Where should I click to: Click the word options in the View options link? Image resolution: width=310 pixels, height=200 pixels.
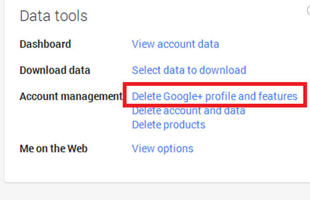pyautogui.click(x=175, y=149)
